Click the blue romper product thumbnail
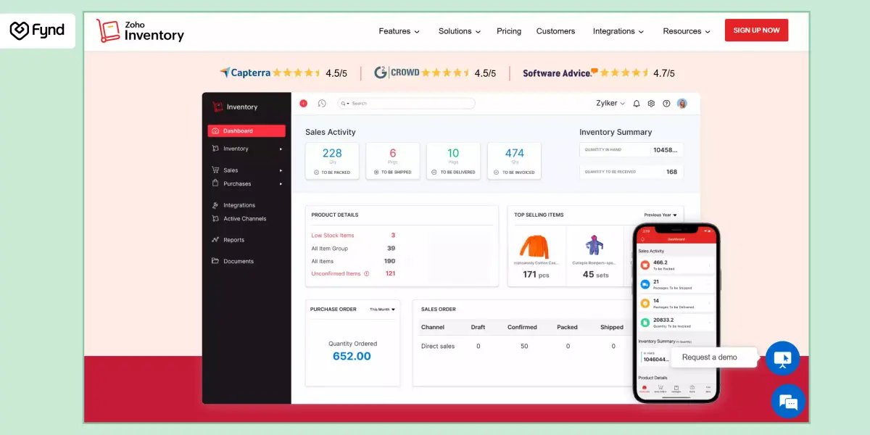 tap(595, 246)
